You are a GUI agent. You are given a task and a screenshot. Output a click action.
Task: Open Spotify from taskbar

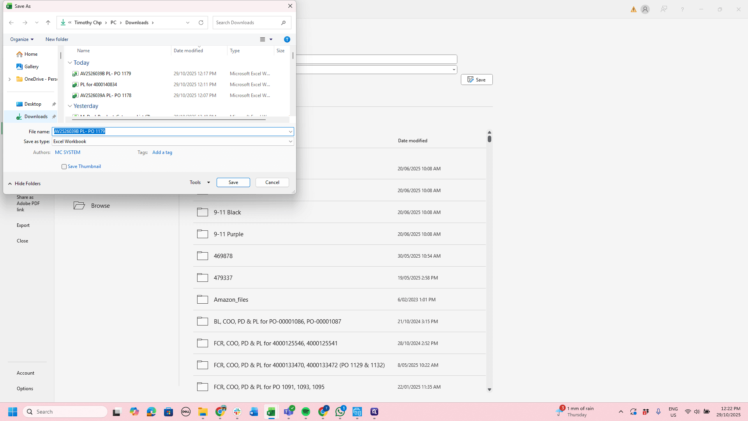click(x=306, y=412)
